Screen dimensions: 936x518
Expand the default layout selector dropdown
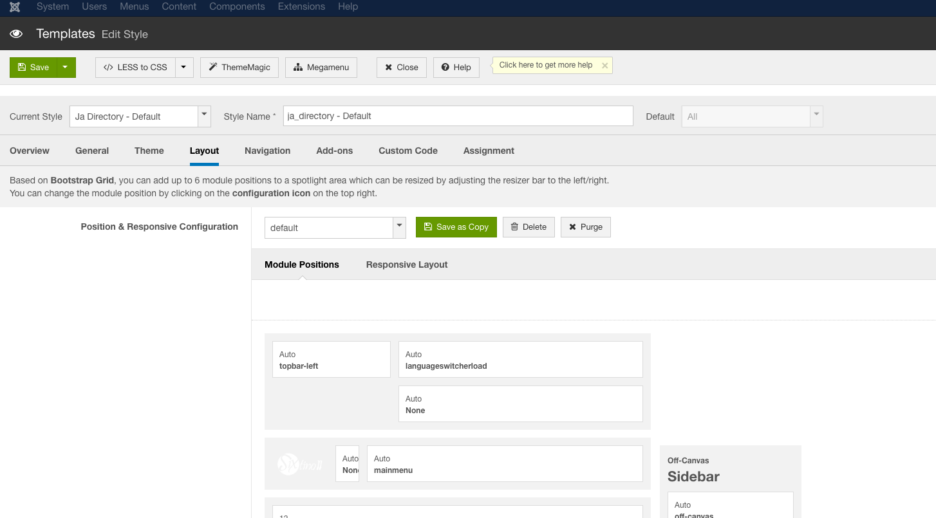(399, 227)
